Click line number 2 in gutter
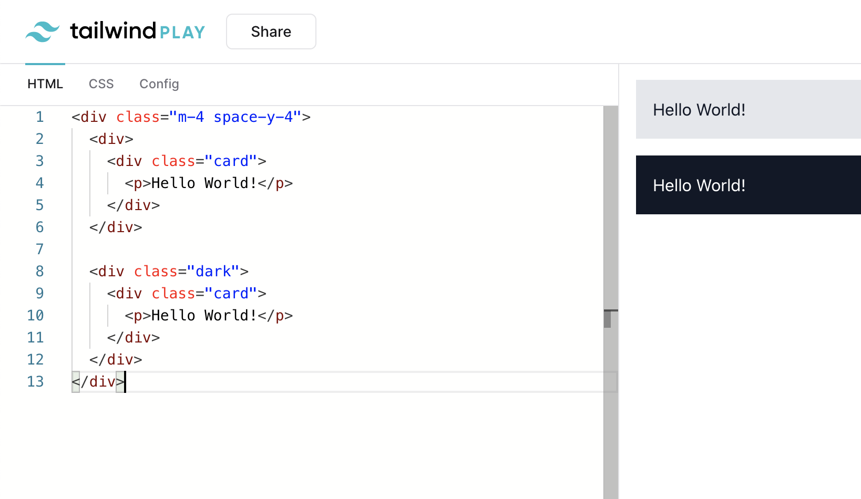Viewport: 861px width, 499px height. click(39, 139)
